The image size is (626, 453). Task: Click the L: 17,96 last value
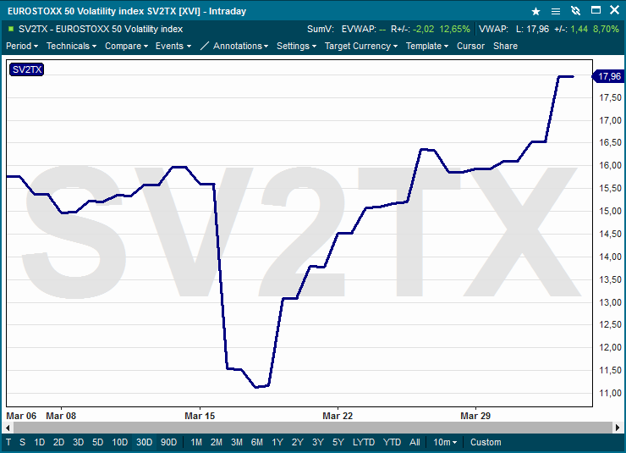point(532,29)
